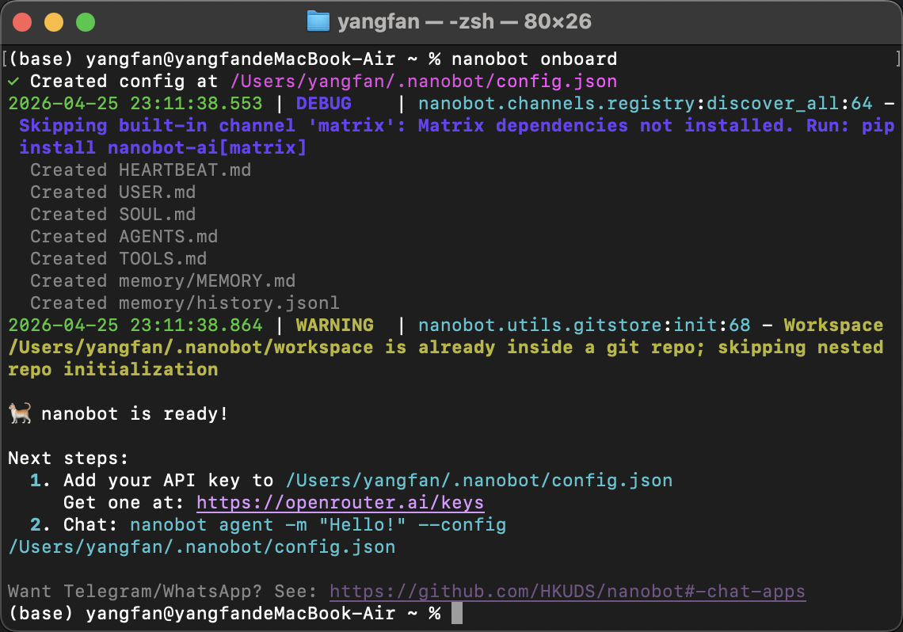Click the WARNING log level label
The height and width of the screenshot is (632, 903).
pos(334,326)
